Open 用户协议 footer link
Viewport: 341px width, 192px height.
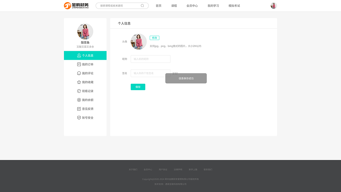pos(163,170)
